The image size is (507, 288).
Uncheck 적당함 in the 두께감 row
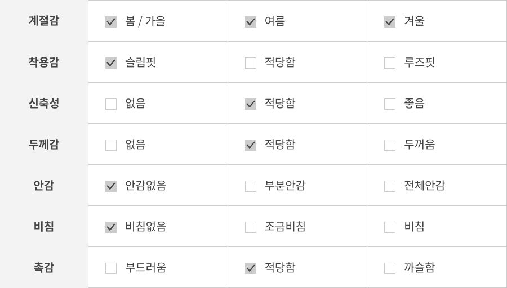251,145
